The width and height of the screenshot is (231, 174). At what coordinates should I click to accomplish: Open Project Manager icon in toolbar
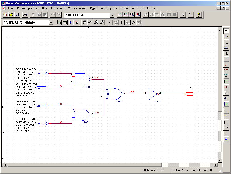[191, 15]
